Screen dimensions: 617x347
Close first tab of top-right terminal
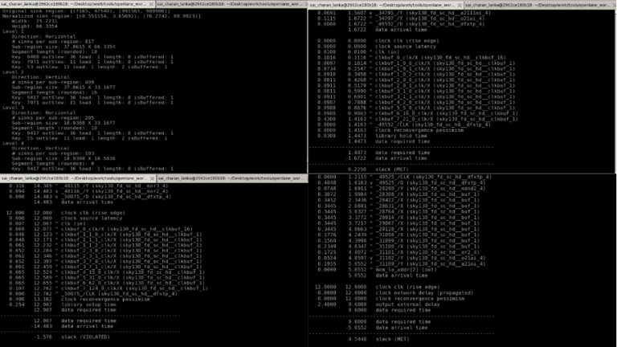tap(459, 5)
